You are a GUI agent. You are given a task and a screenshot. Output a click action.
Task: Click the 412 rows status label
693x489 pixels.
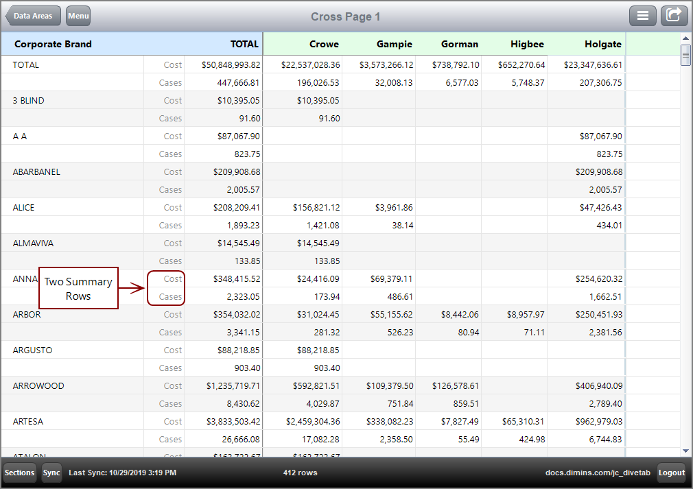point(300,473)
